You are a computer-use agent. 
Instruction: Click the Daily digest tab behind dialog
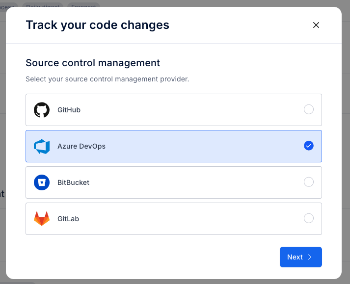(x=43, y=6)
